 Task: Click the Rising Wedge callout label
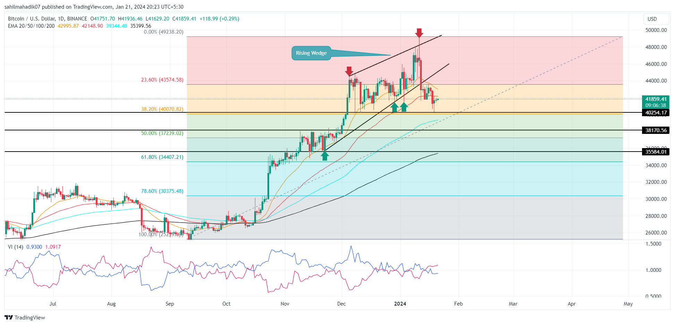tap(311, 53)
